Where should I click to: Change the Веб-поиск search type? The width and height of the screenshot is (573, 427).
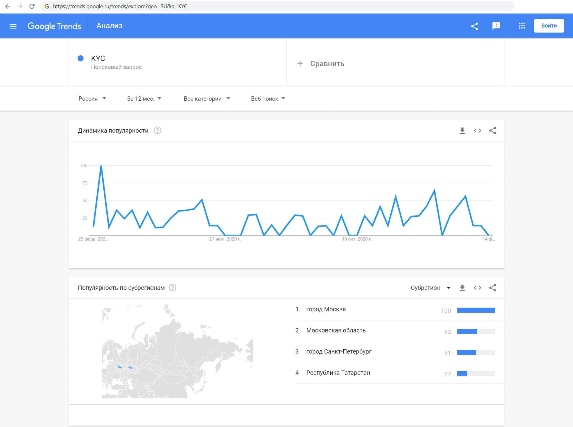click(x=268, y=99)
